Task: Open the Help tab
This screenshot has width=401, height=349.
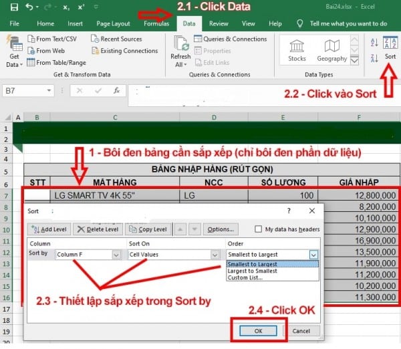Action: click(275, 23)
